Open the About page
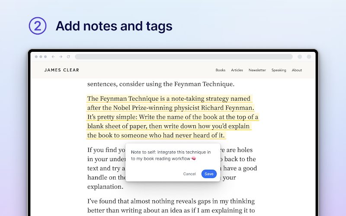Screen dimensions: 346x216 click(297, 70)
